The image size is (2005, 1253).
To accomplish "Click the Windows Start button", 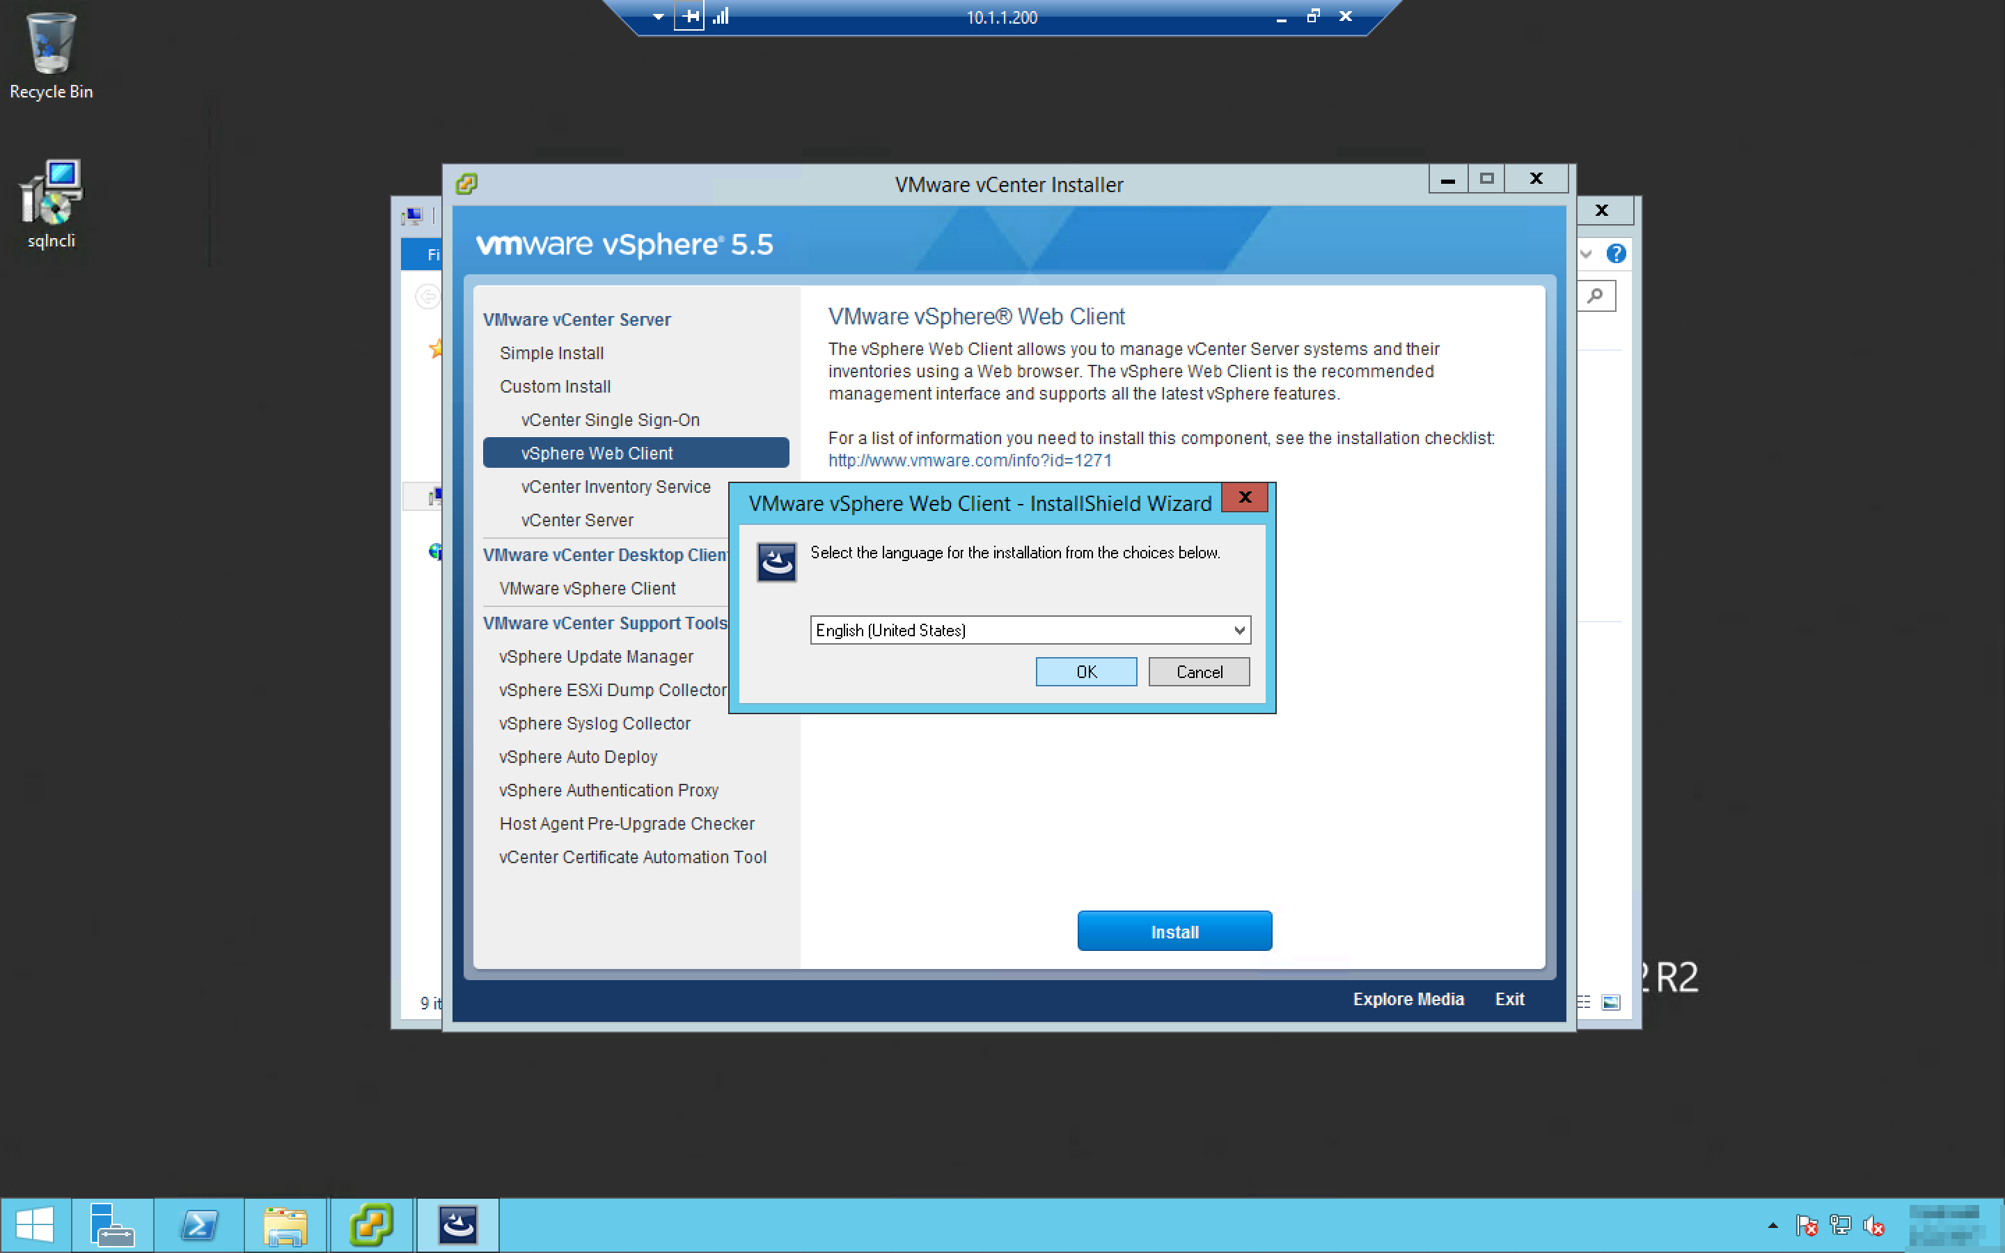I will click(x=34, y=1224).
